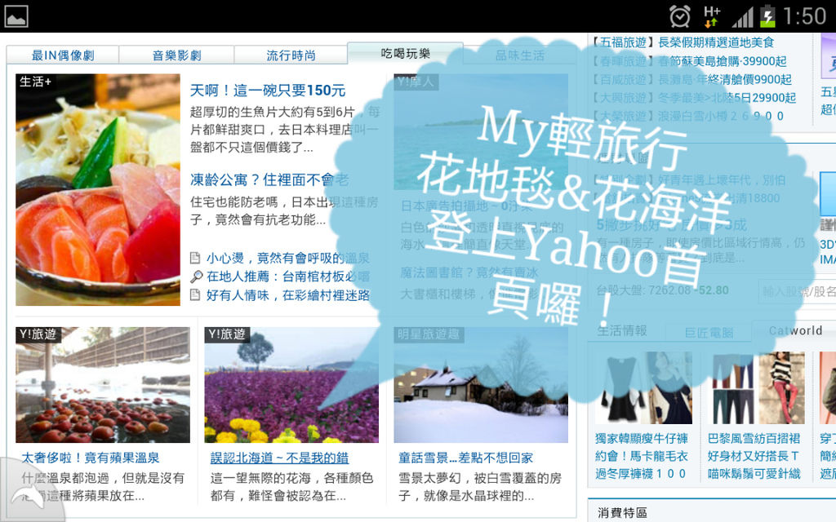Open the Catworld shopping tab
This screenshot has width=836, height=522.
795,331
